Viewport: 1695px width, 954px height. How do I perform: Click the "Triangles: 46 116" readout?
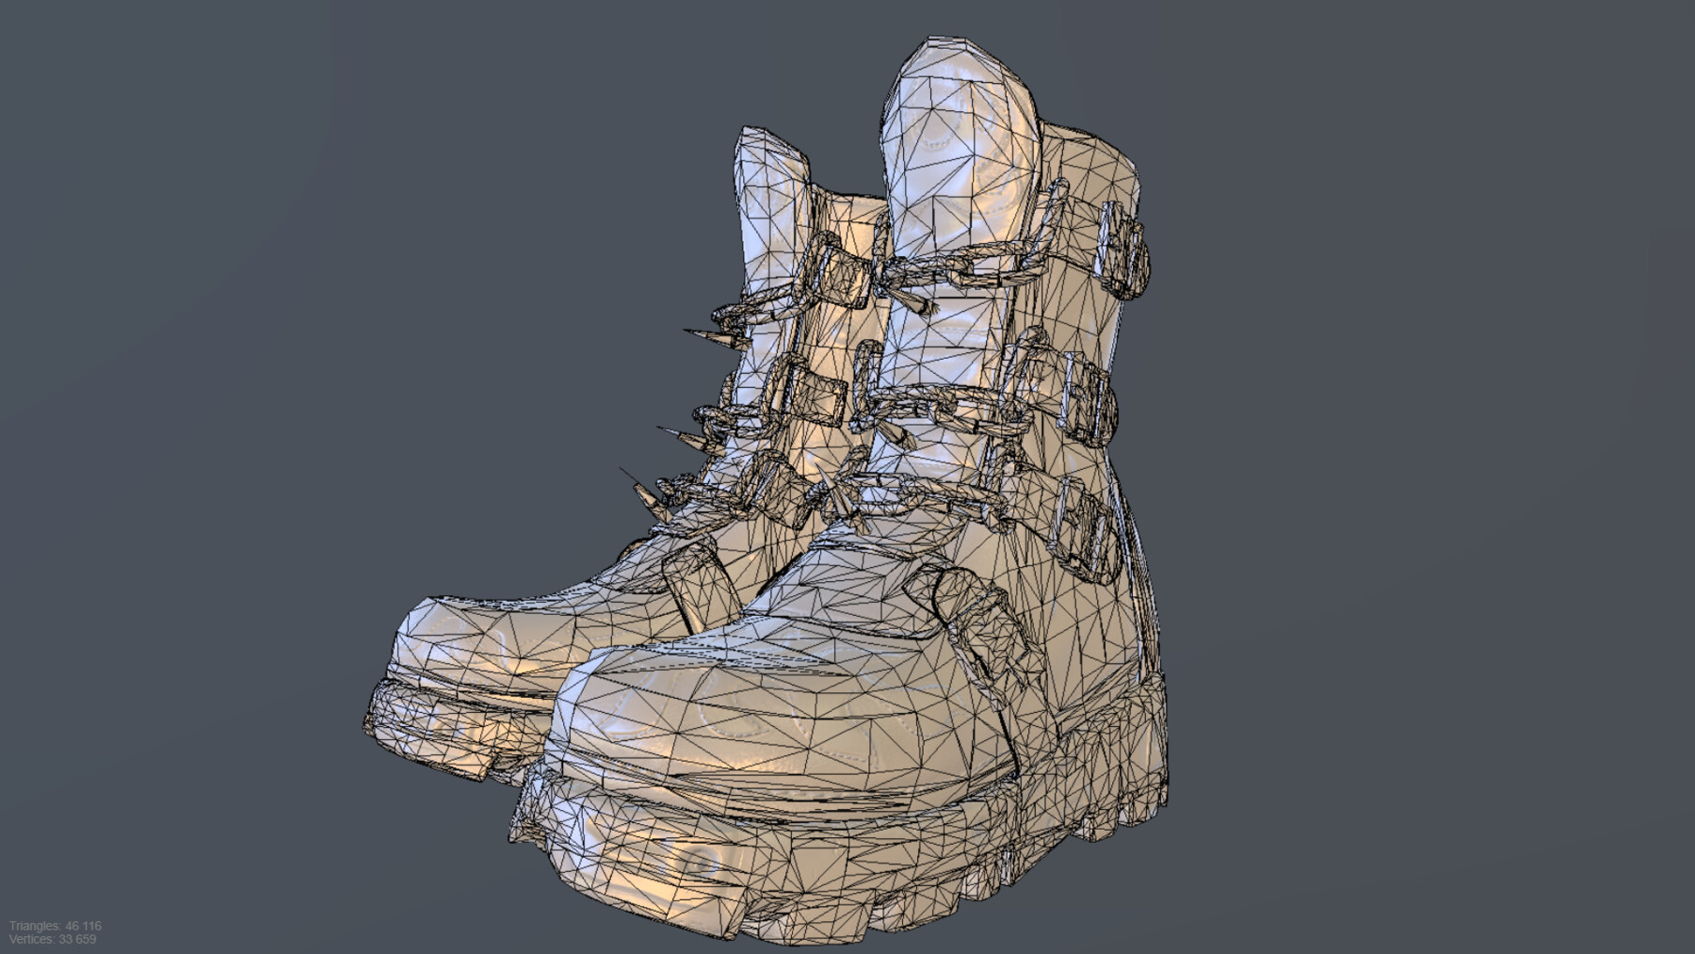55,926
